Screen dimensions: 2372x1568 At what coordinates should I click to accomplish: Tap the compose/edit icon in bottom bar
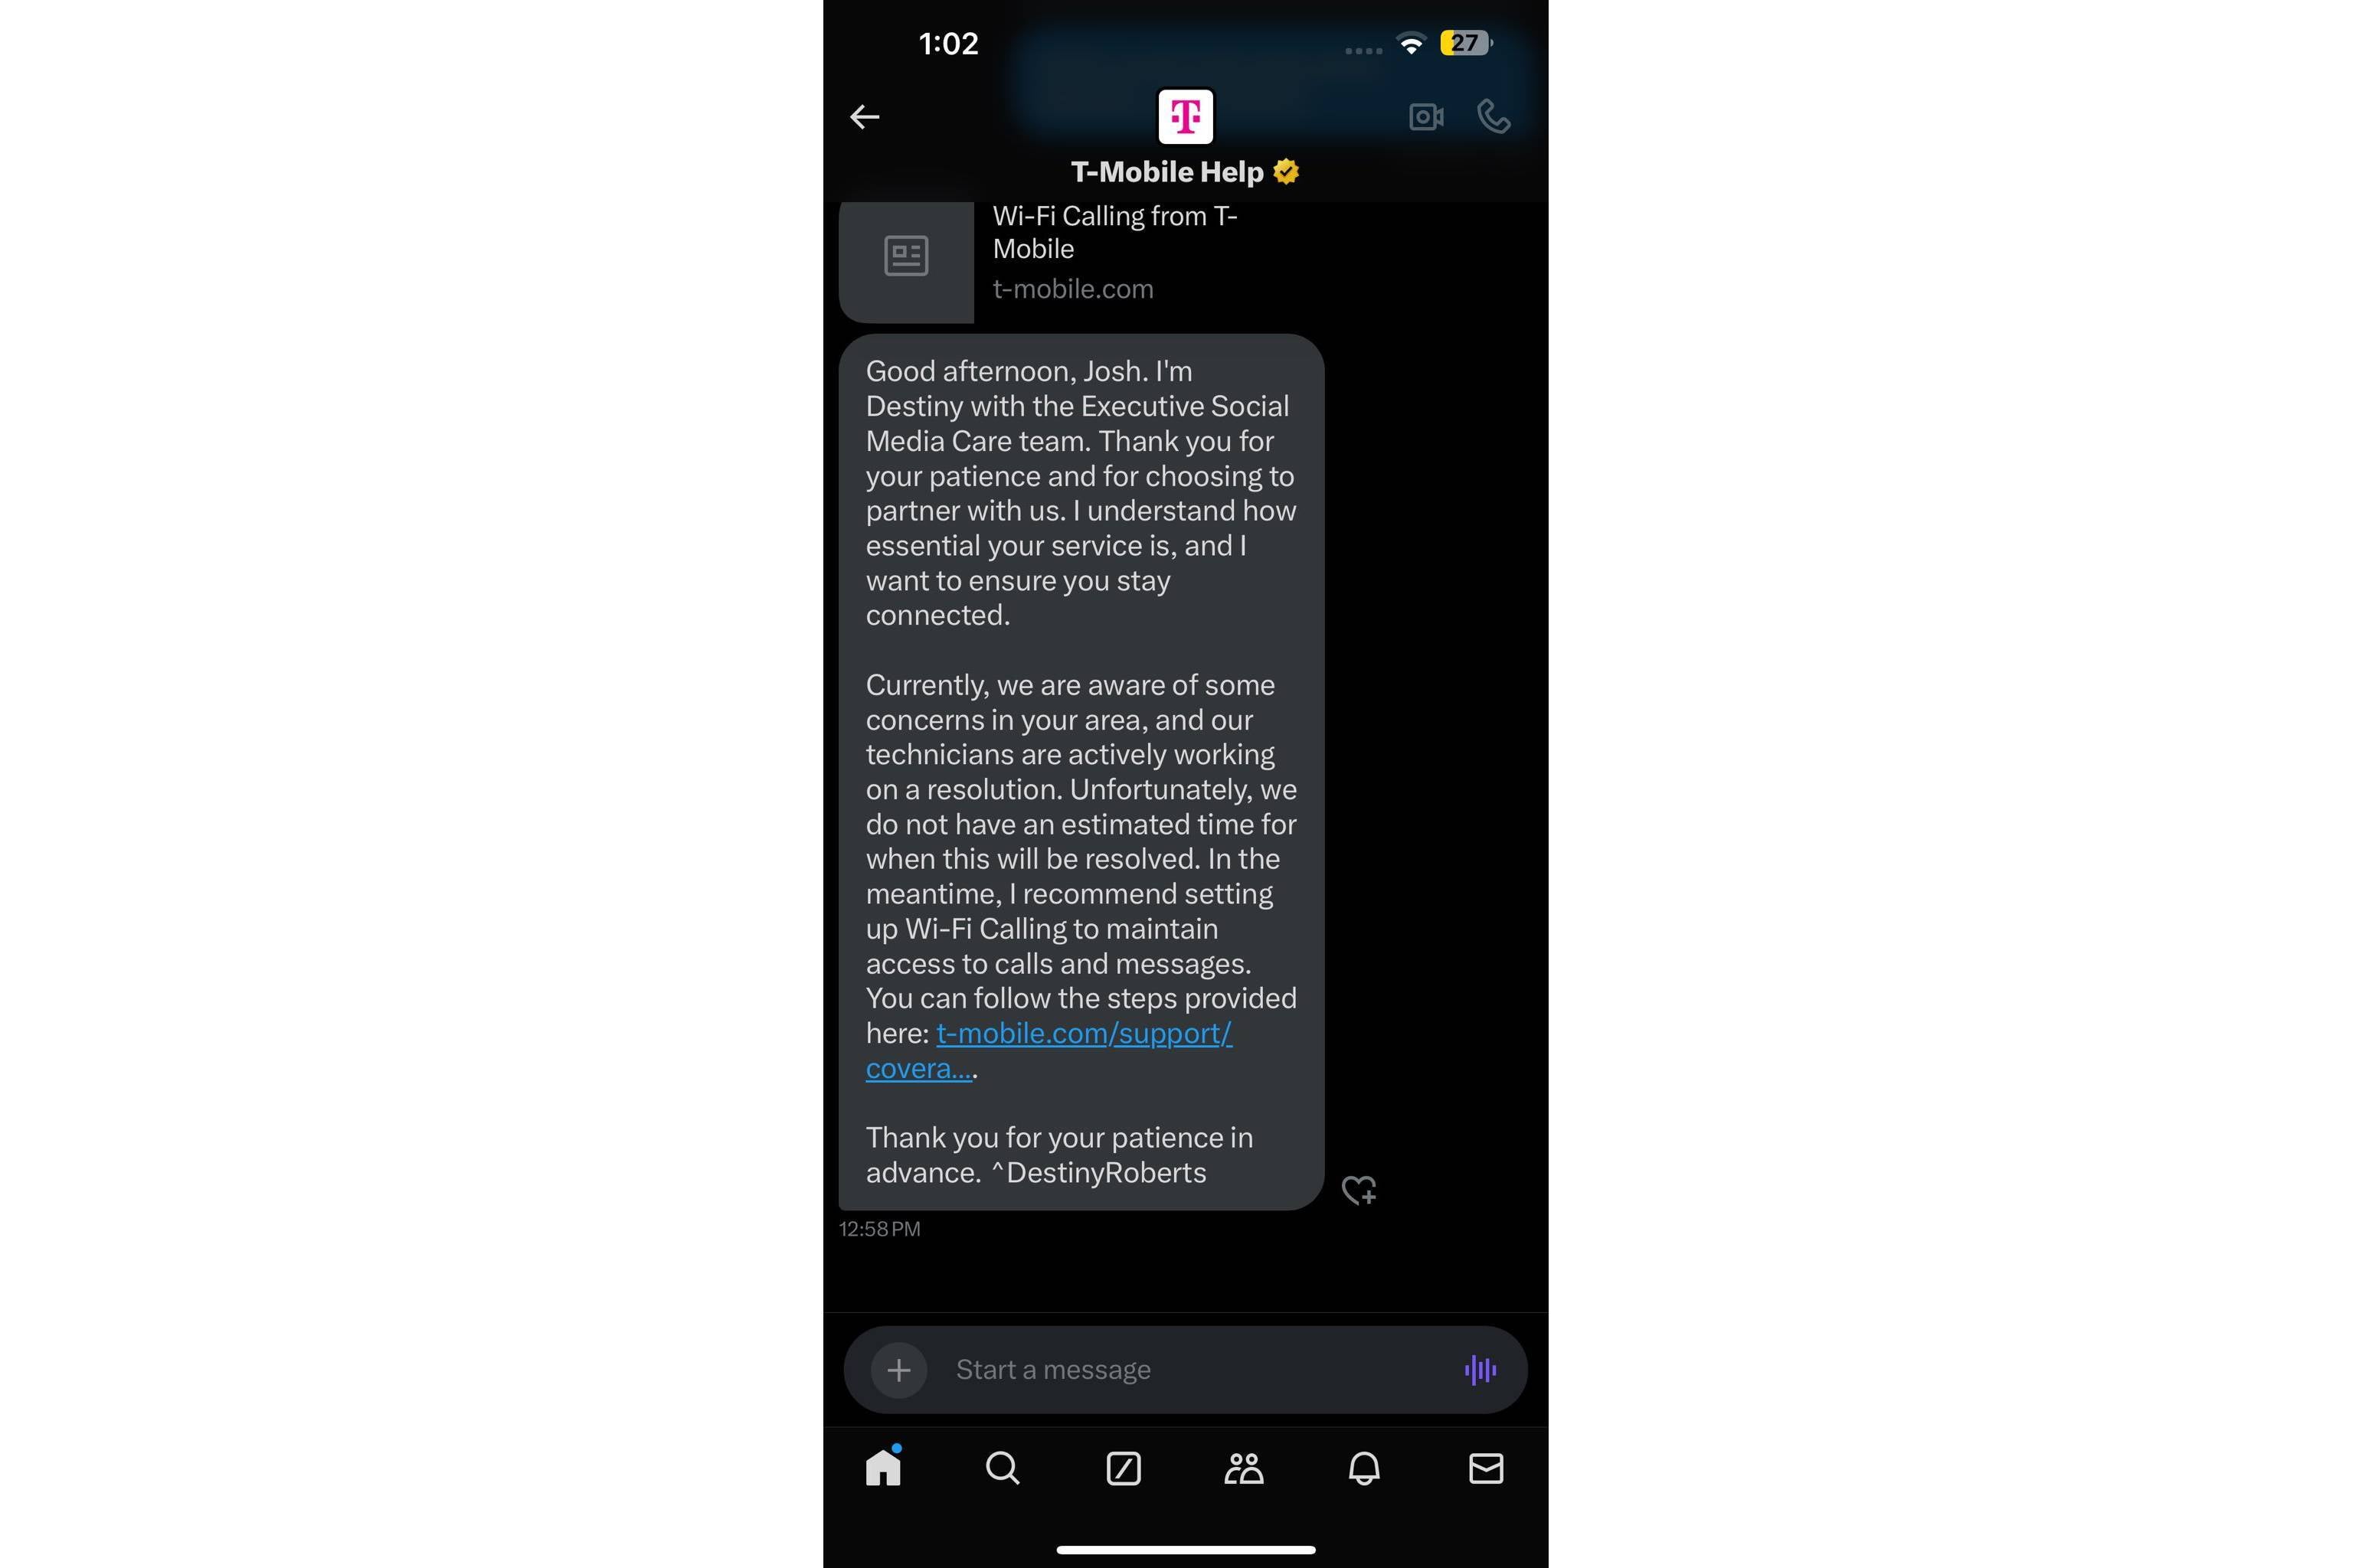coord(1124,1468)
